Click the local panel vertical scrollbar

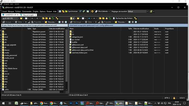click(66, 59)
